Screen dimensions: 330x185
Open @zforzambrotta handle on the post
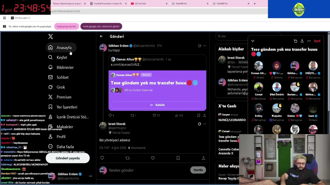tap(144, 46)
